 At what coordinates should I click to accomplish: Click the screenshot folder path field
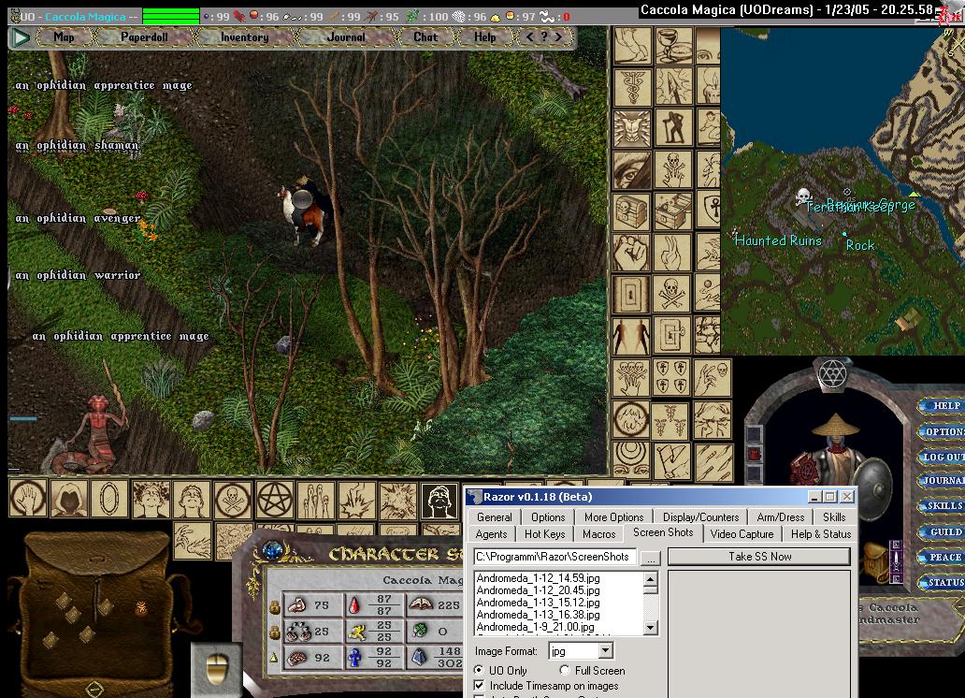click(x=555, y=557)
